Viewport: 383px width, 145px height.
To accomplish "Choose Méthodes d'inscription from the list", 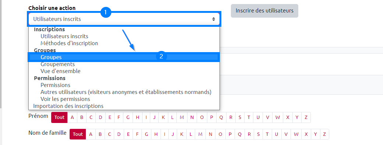I will pyautogui.click(x=69, y=43).
